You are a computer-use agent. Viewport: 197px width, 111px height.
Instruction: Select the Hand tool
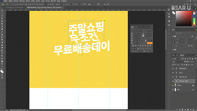[2, 61]
